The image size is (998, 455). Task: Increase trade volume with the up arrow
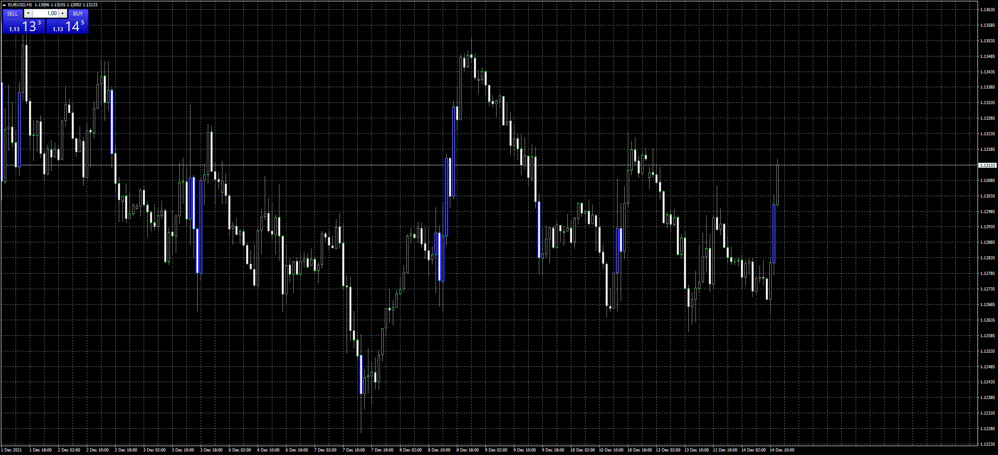pyautogui.click(x=63, y=13)
